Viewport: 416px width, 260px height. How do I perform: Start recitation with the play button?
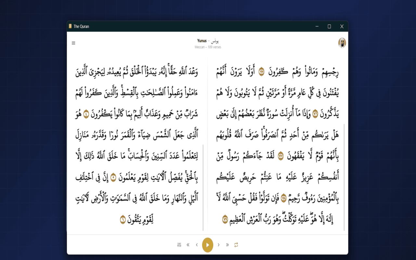coord(208,245)
